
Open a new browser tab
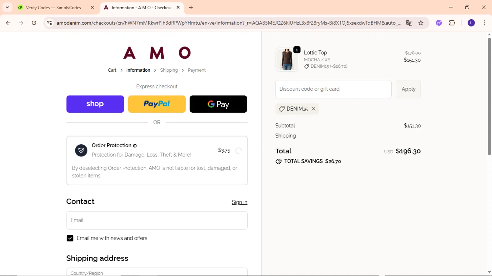191,8
